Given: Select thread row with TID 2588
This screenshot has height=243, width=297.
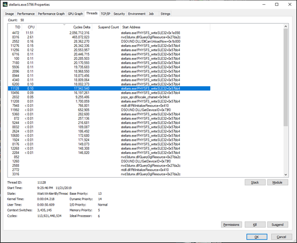Looking at the screenshot, I should point(109,166).
